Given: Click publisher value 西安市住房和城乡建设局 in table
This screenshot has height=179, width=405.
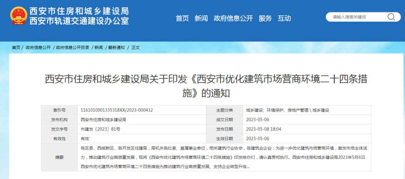Looking at the screenshot, I should tap(103, 120).
